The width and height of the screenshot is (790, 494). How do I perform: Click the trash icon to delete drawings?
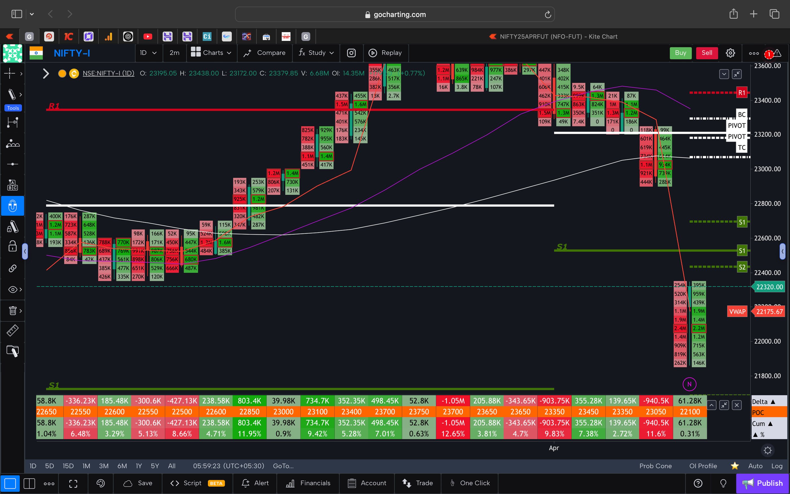click(x=12, y=311)
